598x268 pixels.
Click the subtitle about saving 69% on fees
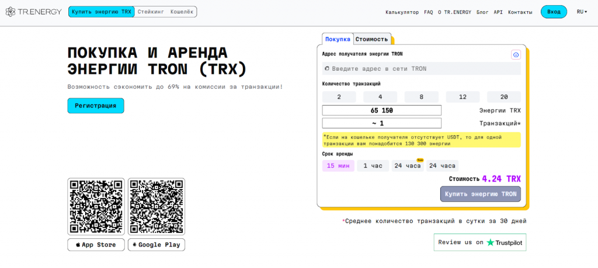coord(175,86)
